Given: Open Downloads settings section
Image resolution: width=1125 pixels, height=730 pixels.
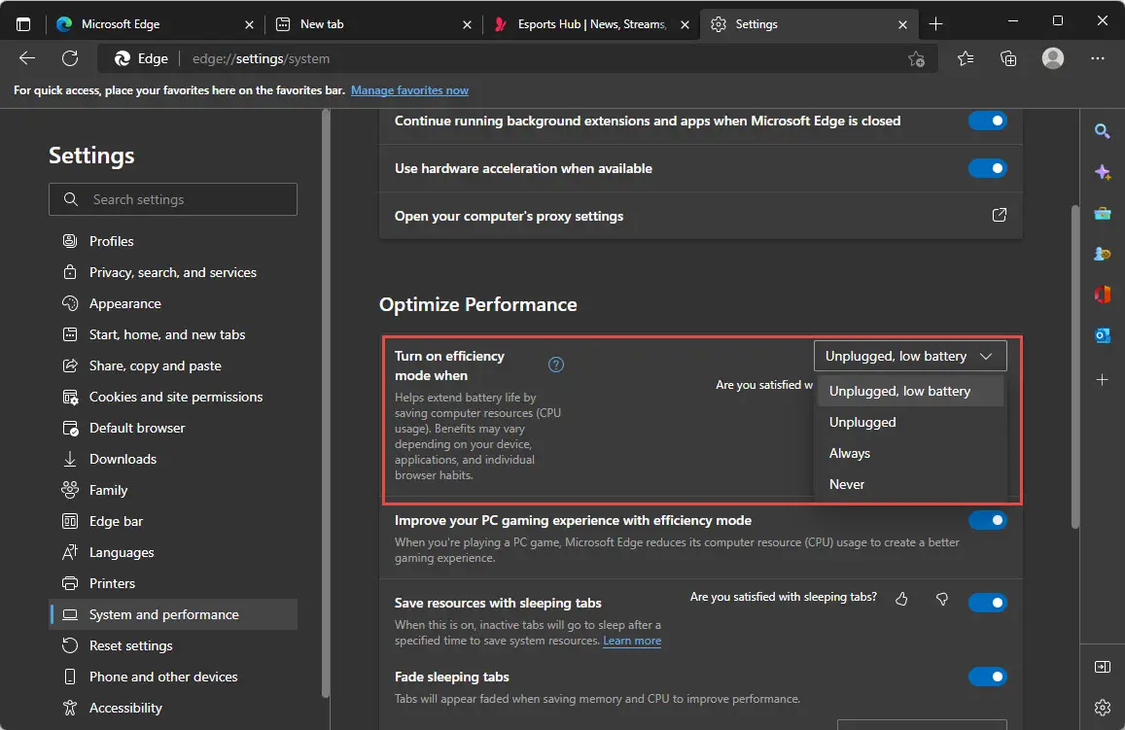Looking at the screenshot, I should (x=173, y=459).
